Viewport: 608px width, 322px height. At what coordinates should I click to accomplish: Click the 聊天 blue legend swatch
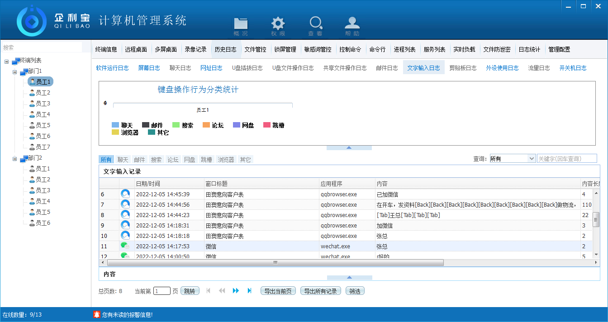[115, 125]
